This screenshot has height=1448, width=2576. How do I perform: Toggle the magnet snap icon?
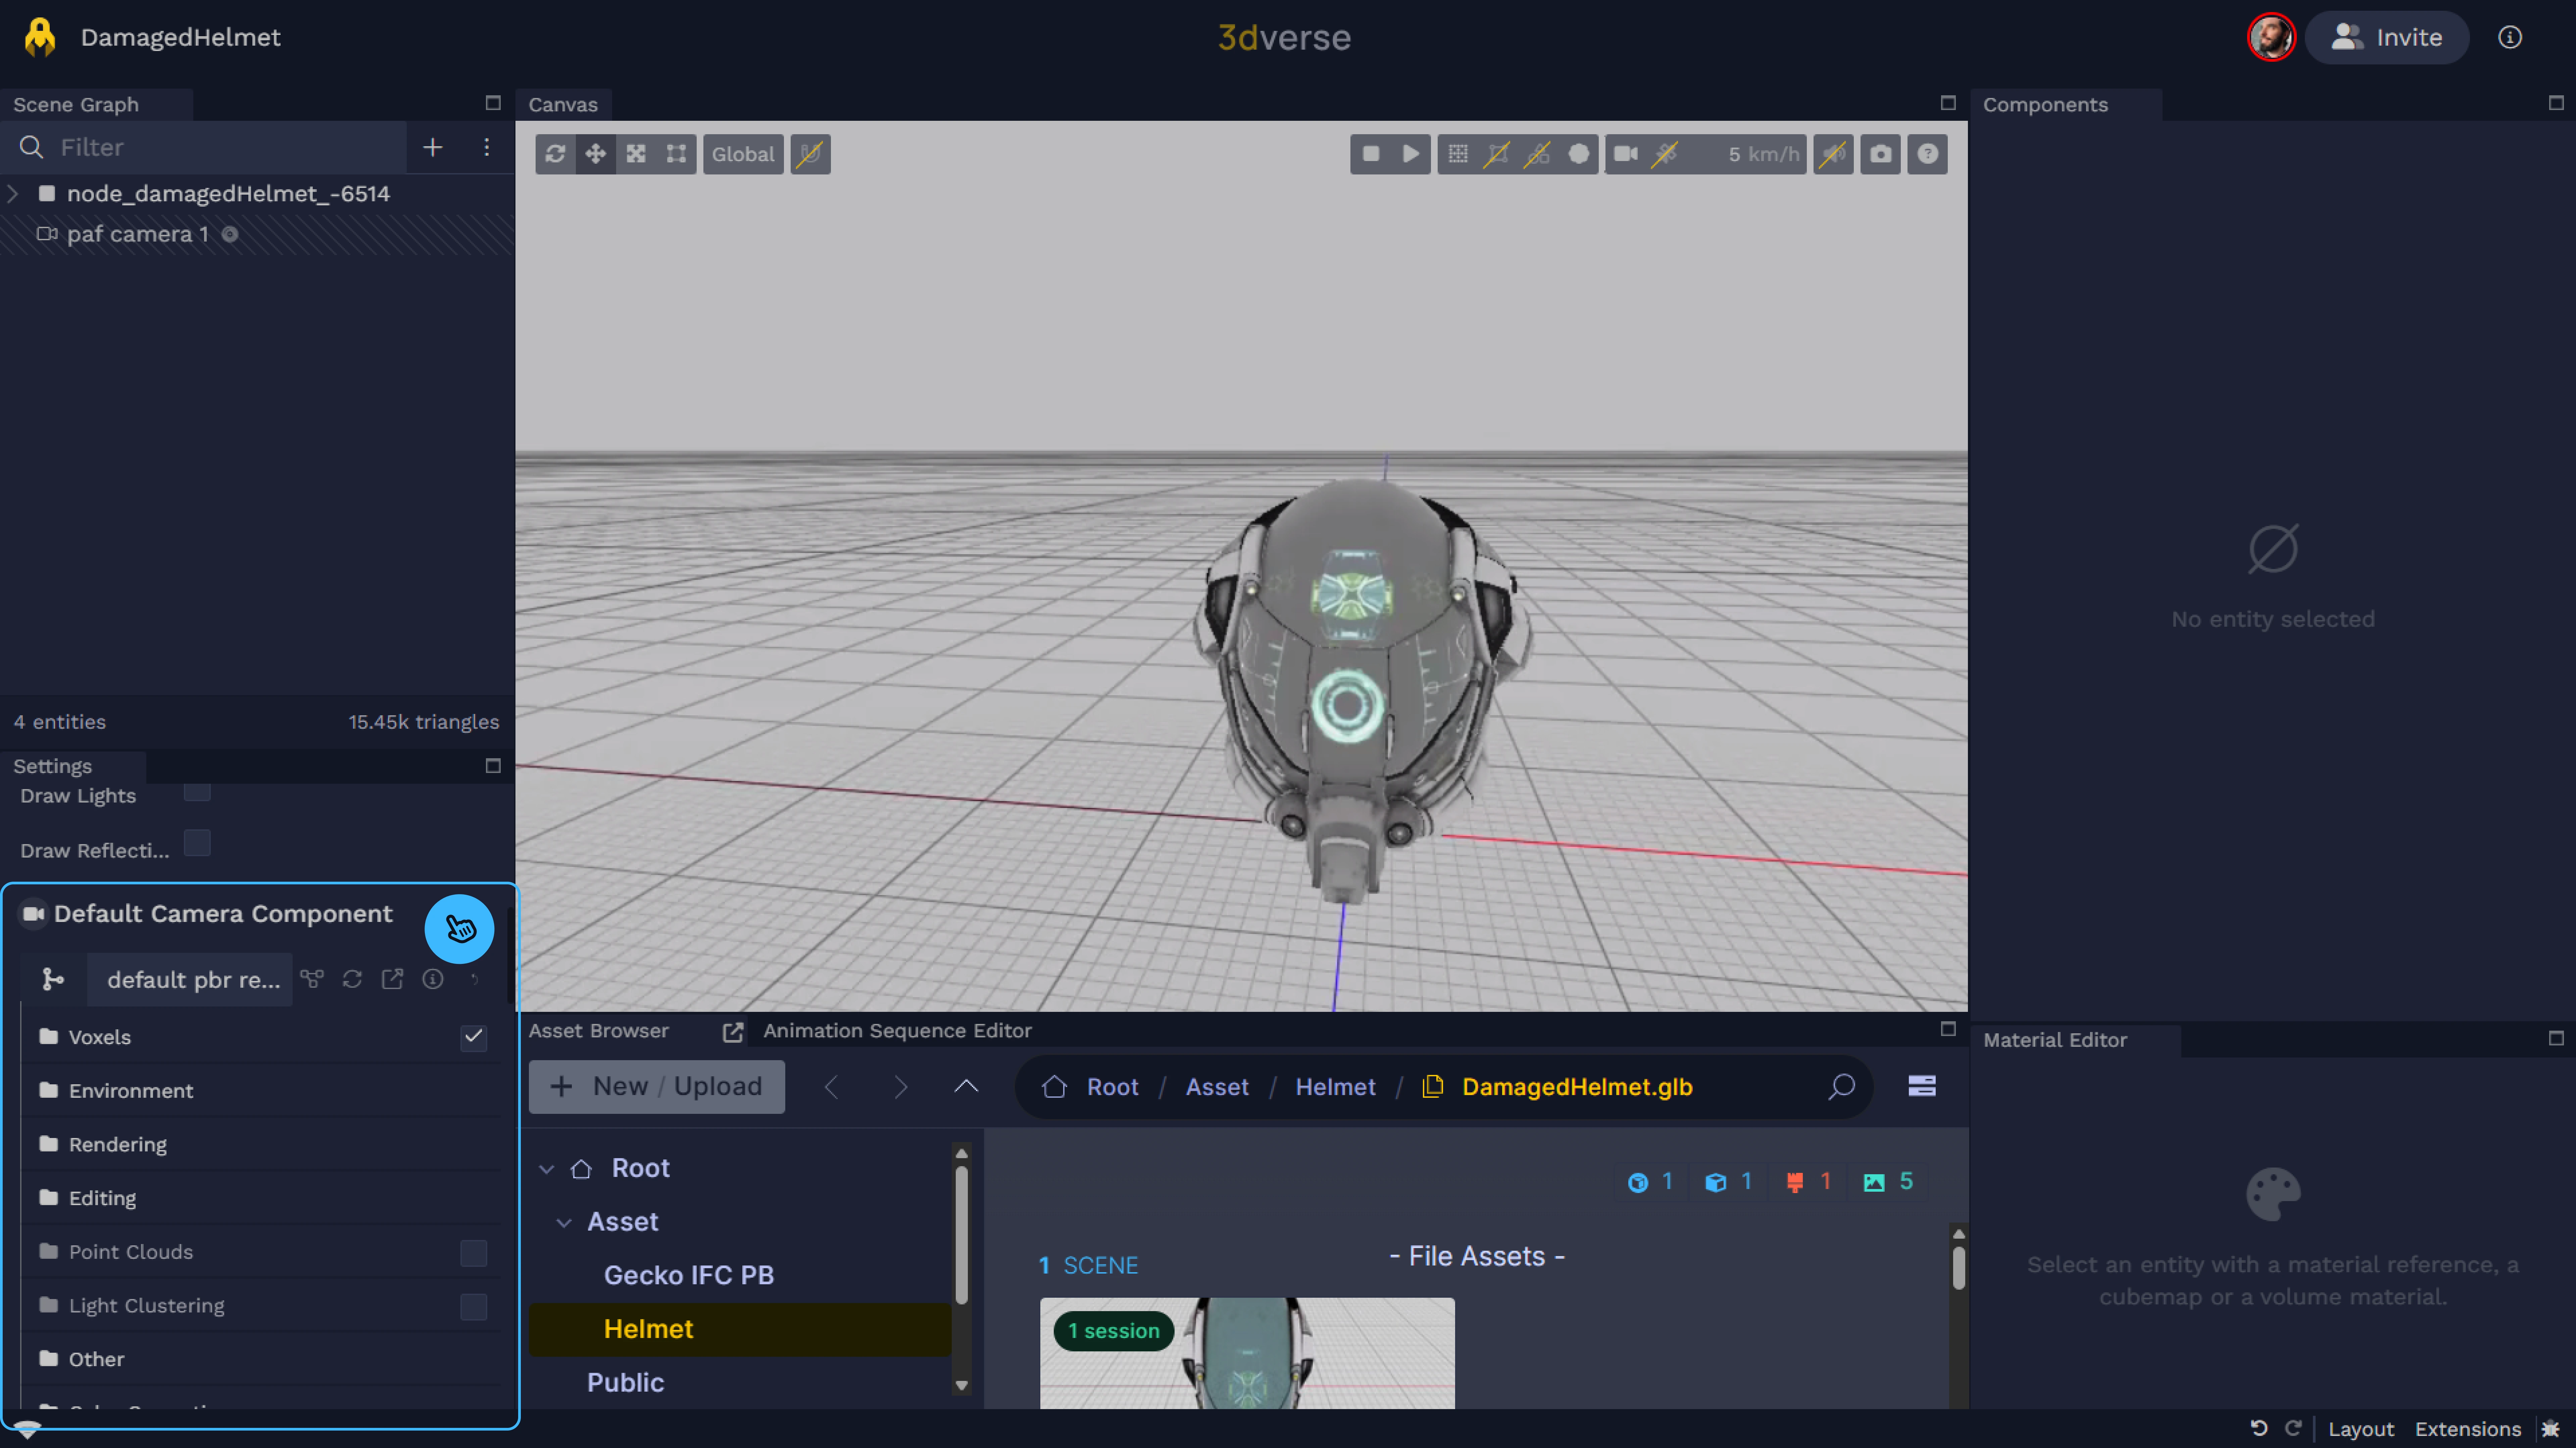pyautogui.click(x=810, y=154)
